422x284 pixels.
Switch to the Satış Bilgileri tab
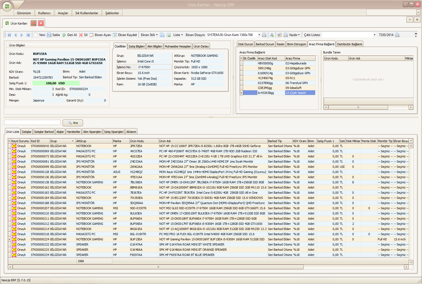137,46
